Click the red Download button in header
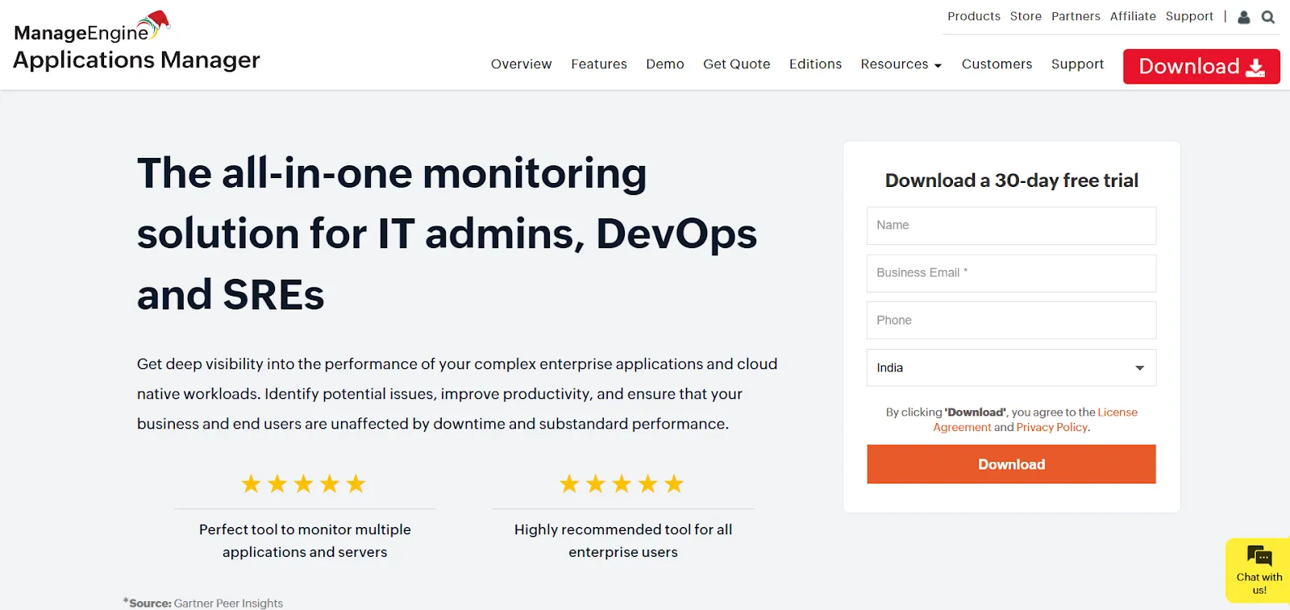 coord(1201,66)
